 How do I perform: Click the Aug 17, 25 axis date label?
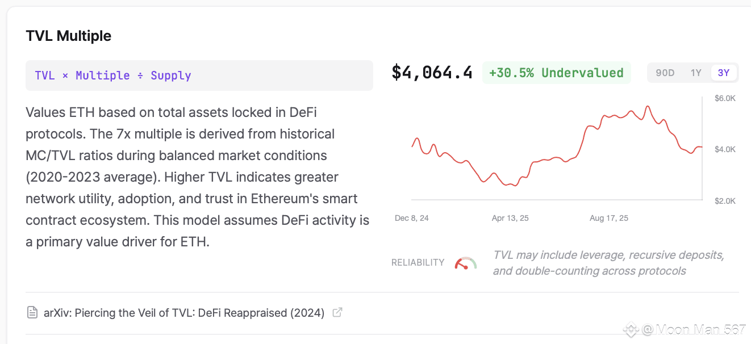point(609,218)
